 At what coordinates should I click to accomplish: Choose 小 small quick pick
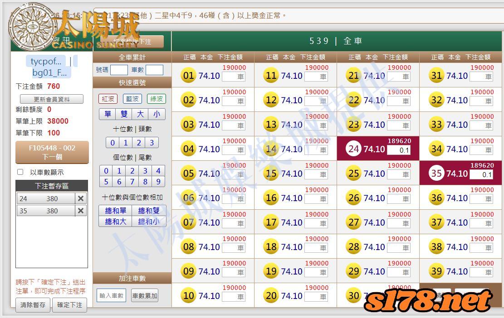157,114
